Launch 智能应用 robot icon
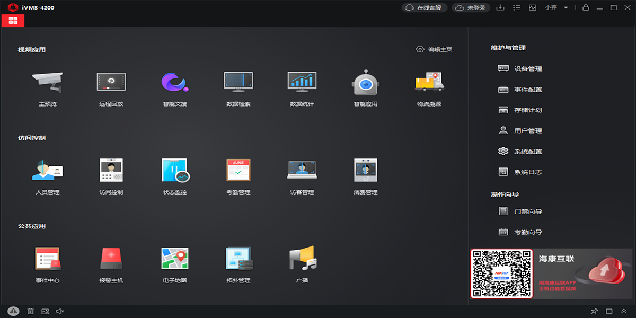 (x=366, y=82)
